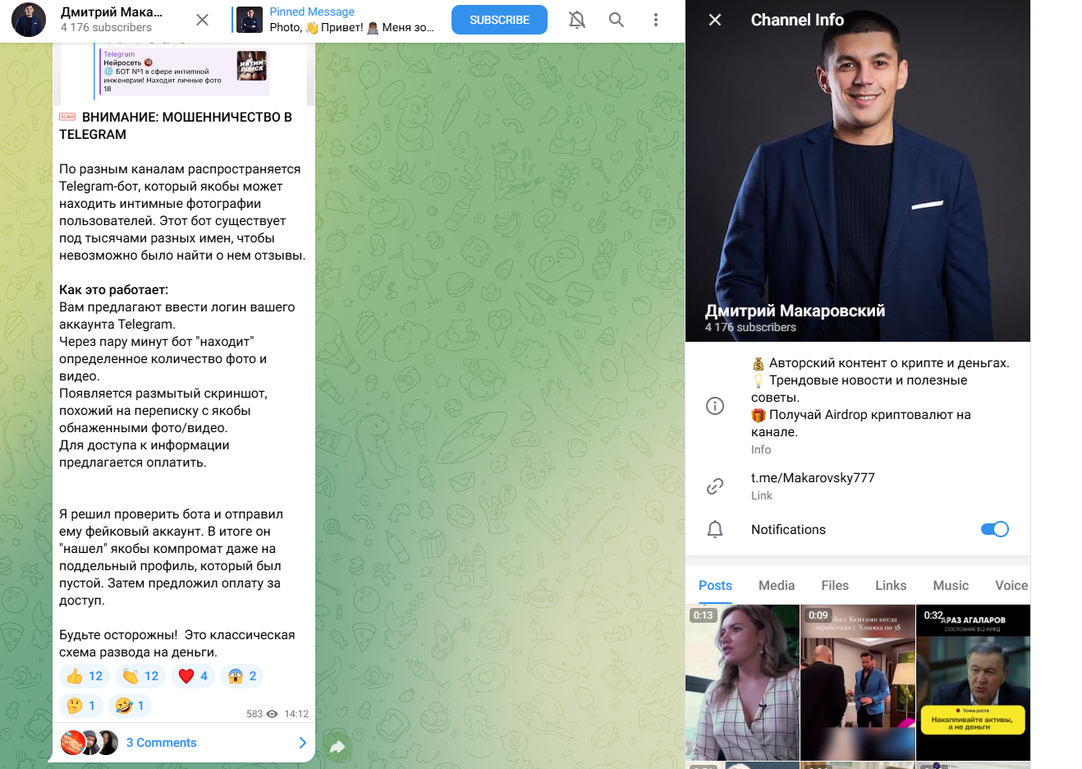The height and width of the screenshot is (769, 1082).
Task: Open the 0:09 video thumbnail
Action: pyautogui.click(x=858, y=683)
